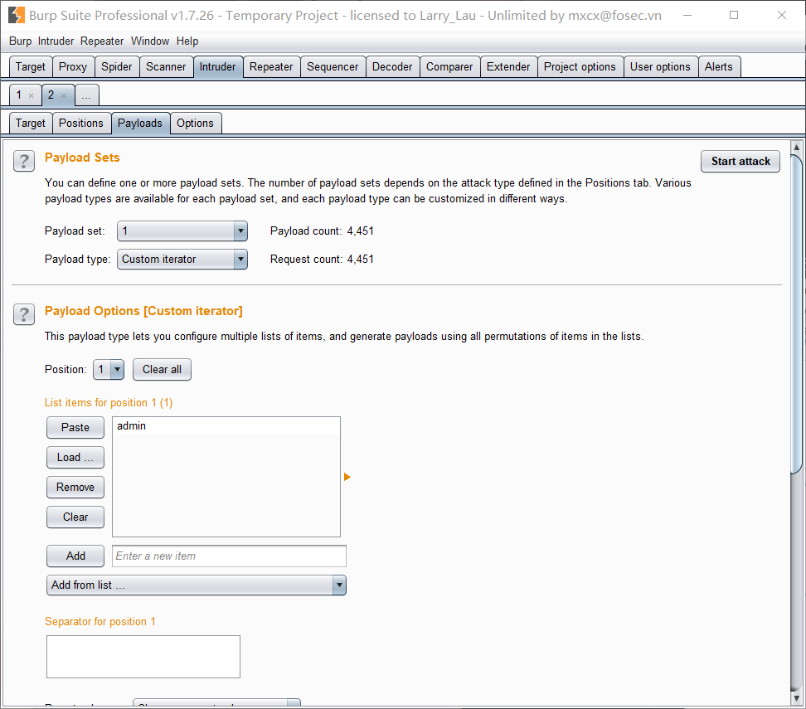Open the Project options tab
Image resolution: width=806 pixels, height=709 pixels.
coord(580,67)
